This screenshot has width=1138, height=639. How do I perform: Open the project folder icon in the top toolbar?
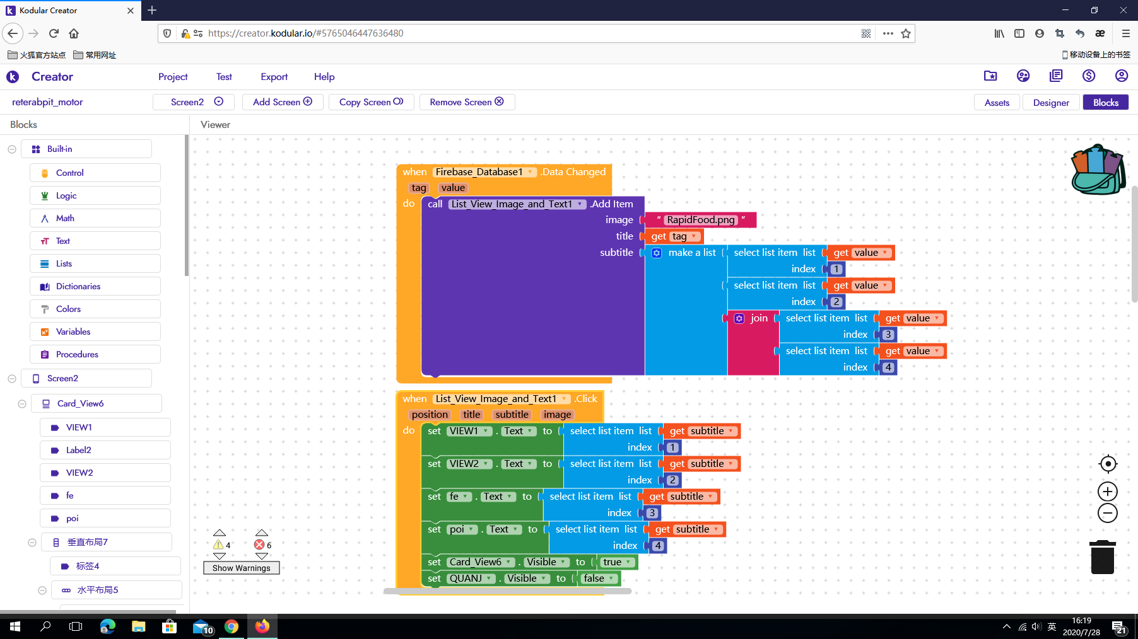pos(990,76)
